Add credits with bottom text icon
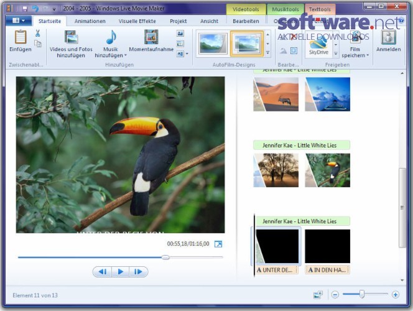Screen dimensions: 413x311 coord(180,54)
